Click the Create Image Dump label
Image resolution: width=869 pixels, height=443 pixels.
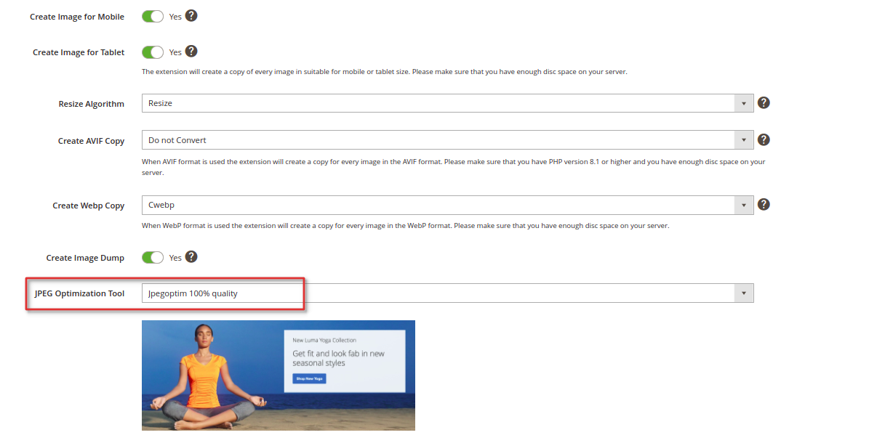click(85, 258)
